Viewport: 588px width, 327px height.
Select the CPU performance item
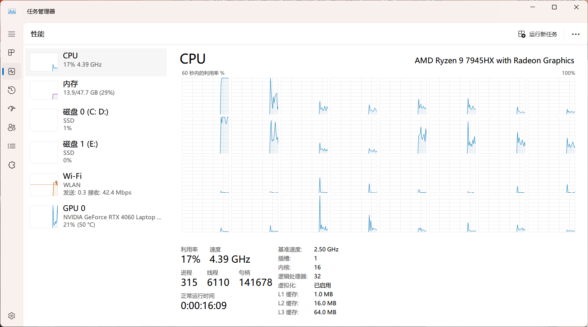(x=96, y=62)
